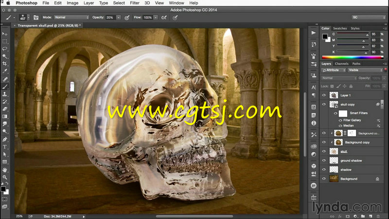Image resolution: width=389 pixels, height=219 pixels.
Task: Hide the skull layer
Action: tap(324, 151)
